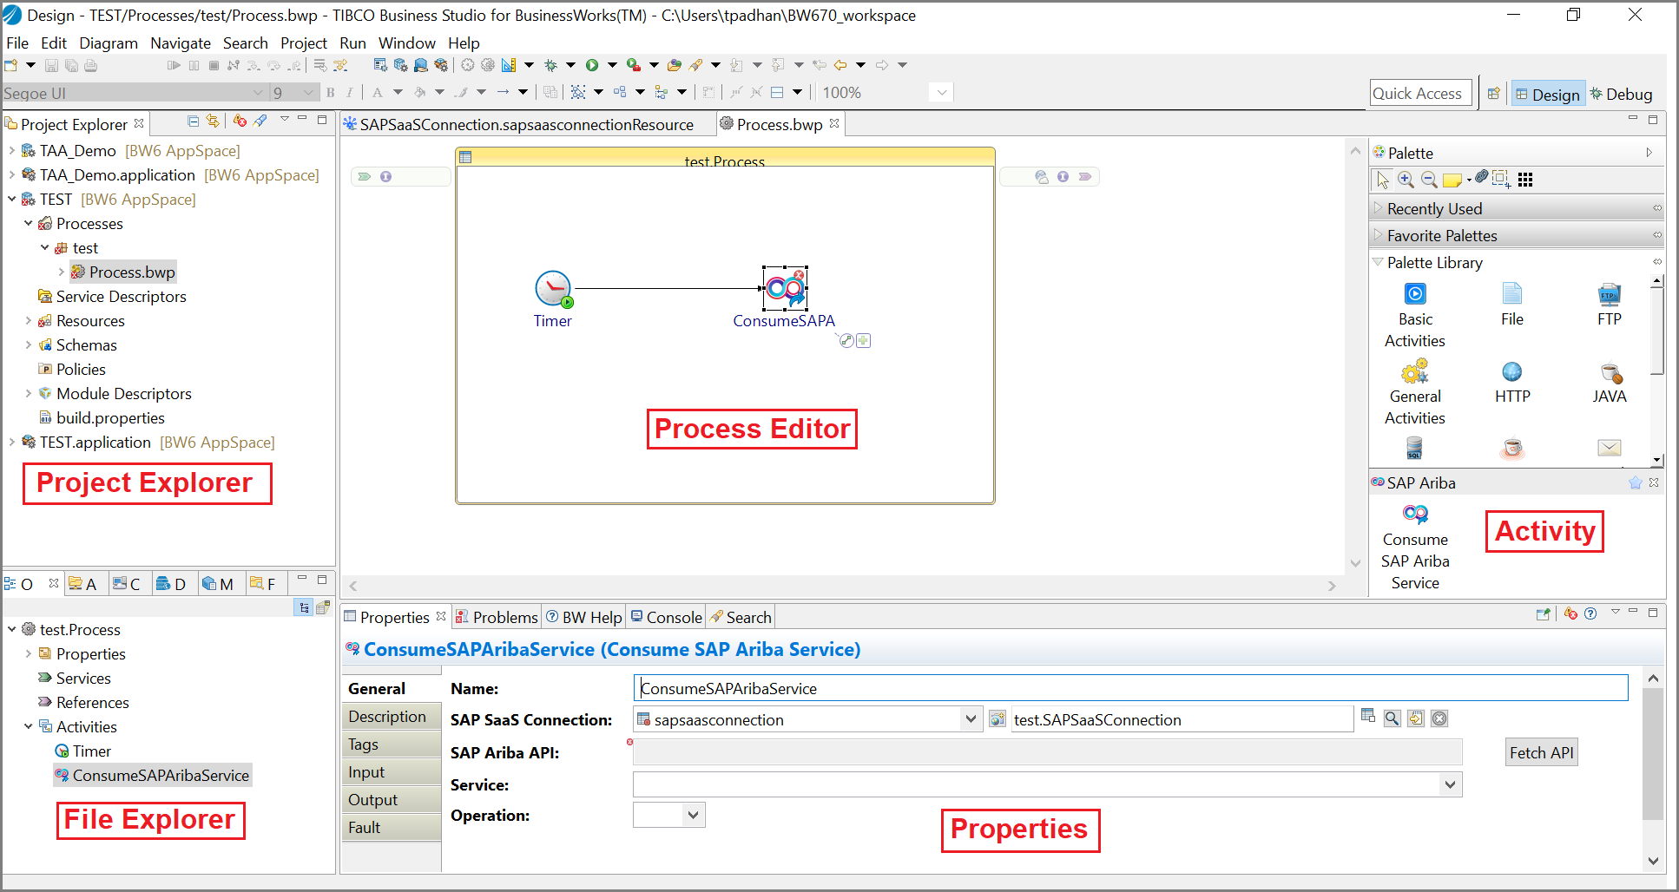The height and width of the screenshot is (892, 1679).
Task: Open the Navigate menu
Action: pyautogui.click(x=181, y=43)
